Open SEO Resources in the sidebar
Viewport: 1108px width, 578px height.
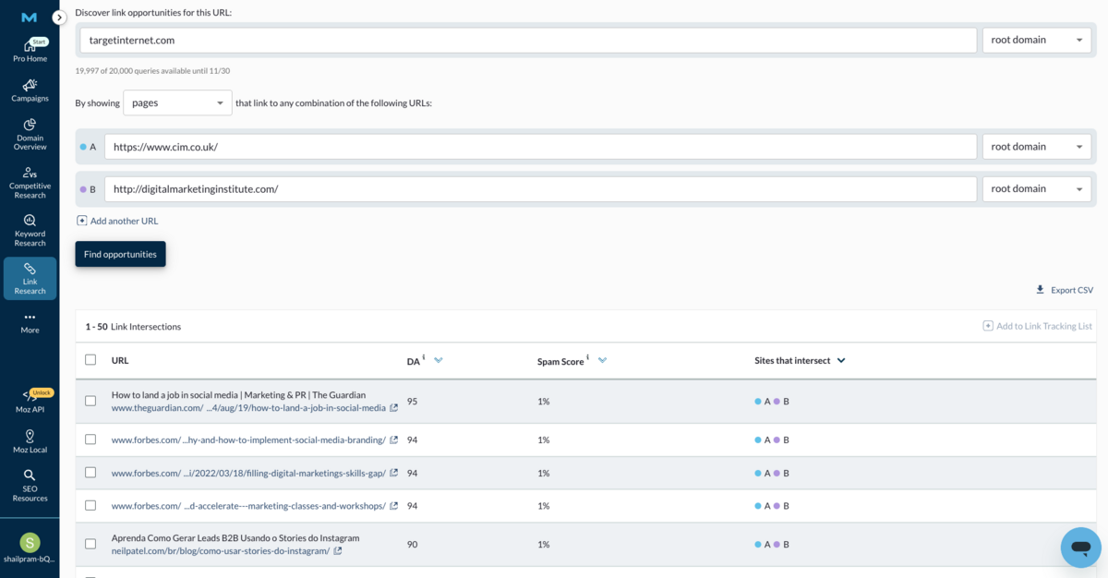tap(30, 486)
